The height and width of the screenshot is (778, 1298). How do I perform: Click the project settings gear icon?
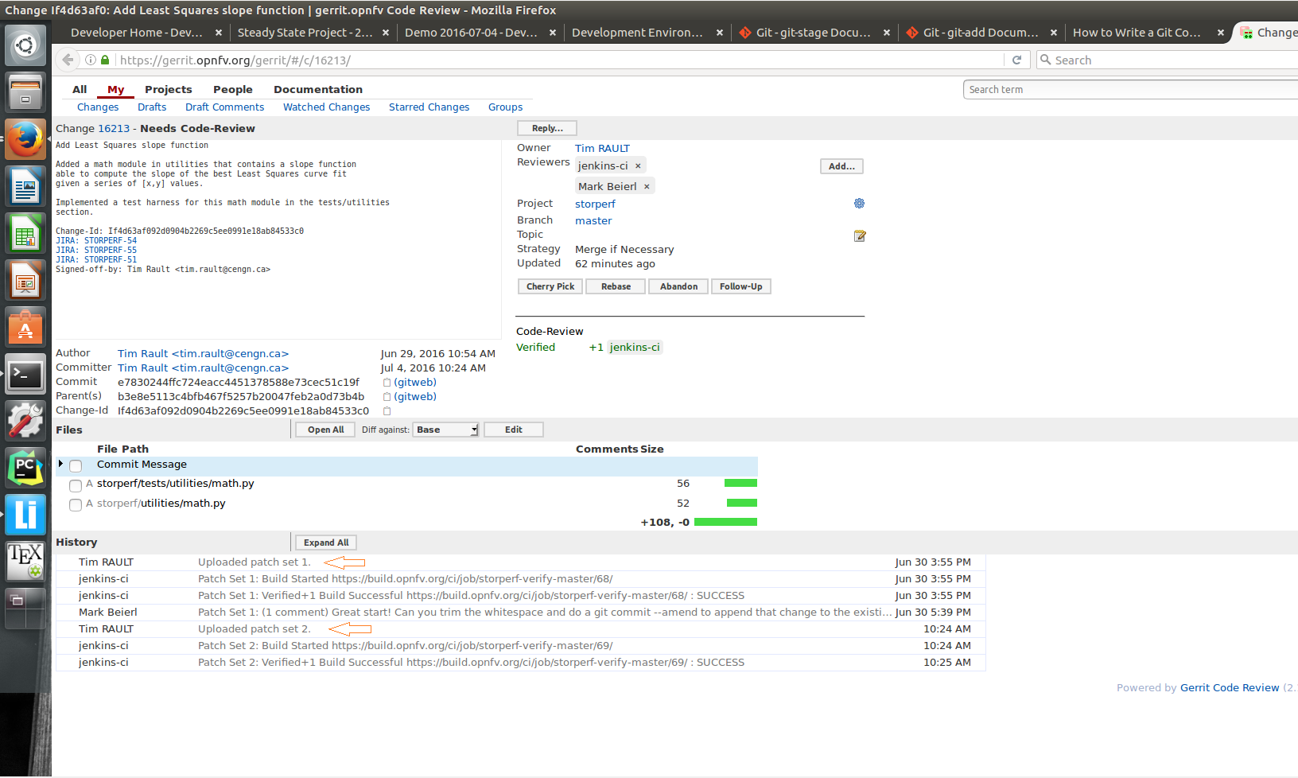859,204
